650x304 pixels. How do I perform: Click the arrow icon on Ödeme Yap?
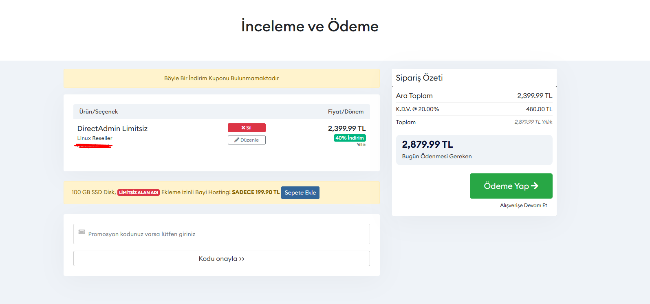pyautogui.click(x=535, y=186)
